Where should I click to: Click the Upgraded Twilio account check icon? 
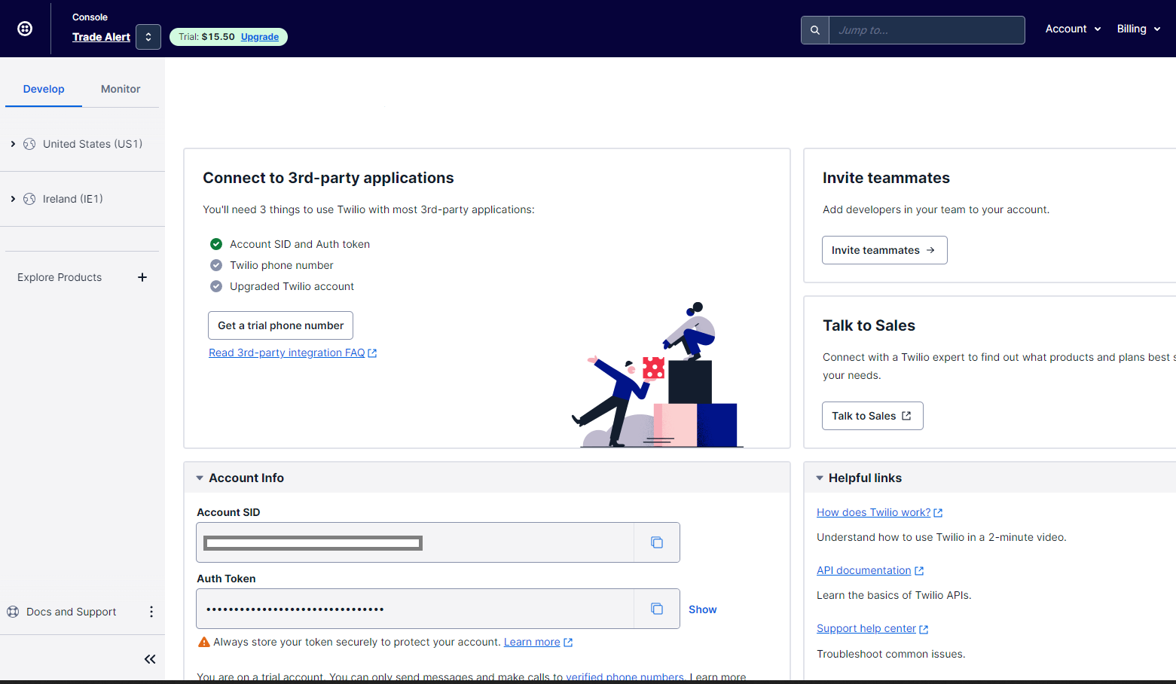pos(216,286)
